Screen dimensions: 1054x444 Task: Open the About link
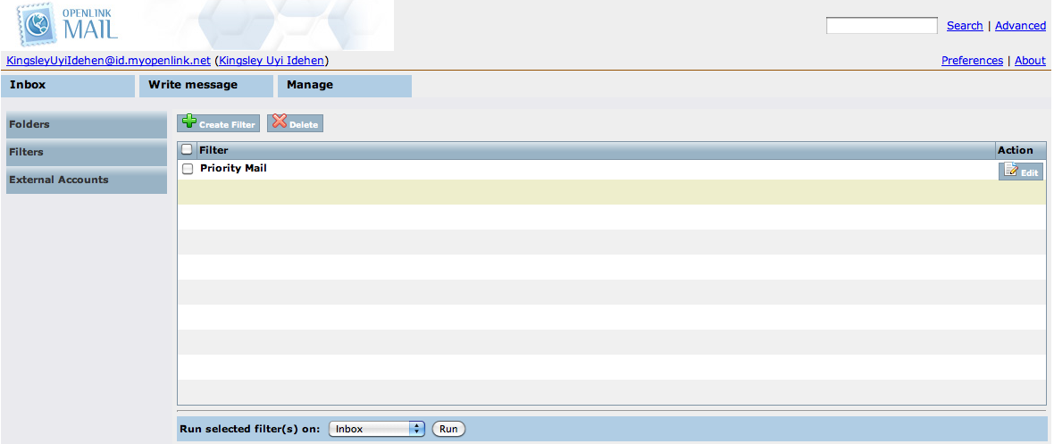(x=1030, y=61)
